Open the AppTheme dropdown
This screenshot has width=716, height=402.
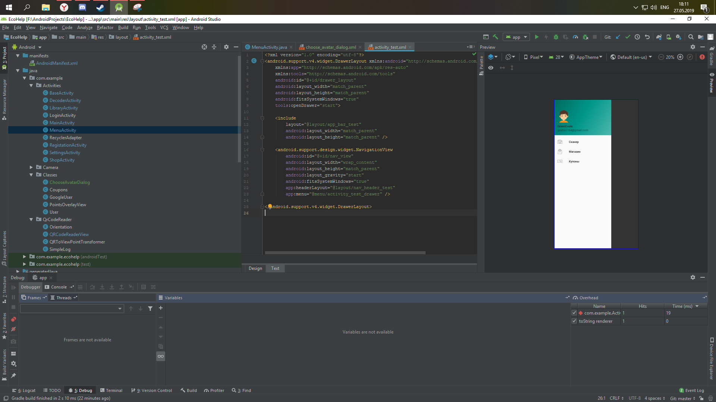(586, 57)
